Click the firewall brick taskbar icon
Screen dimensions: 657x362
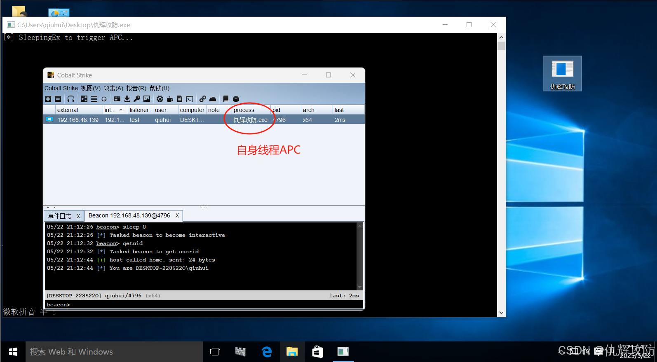[241, 352]
